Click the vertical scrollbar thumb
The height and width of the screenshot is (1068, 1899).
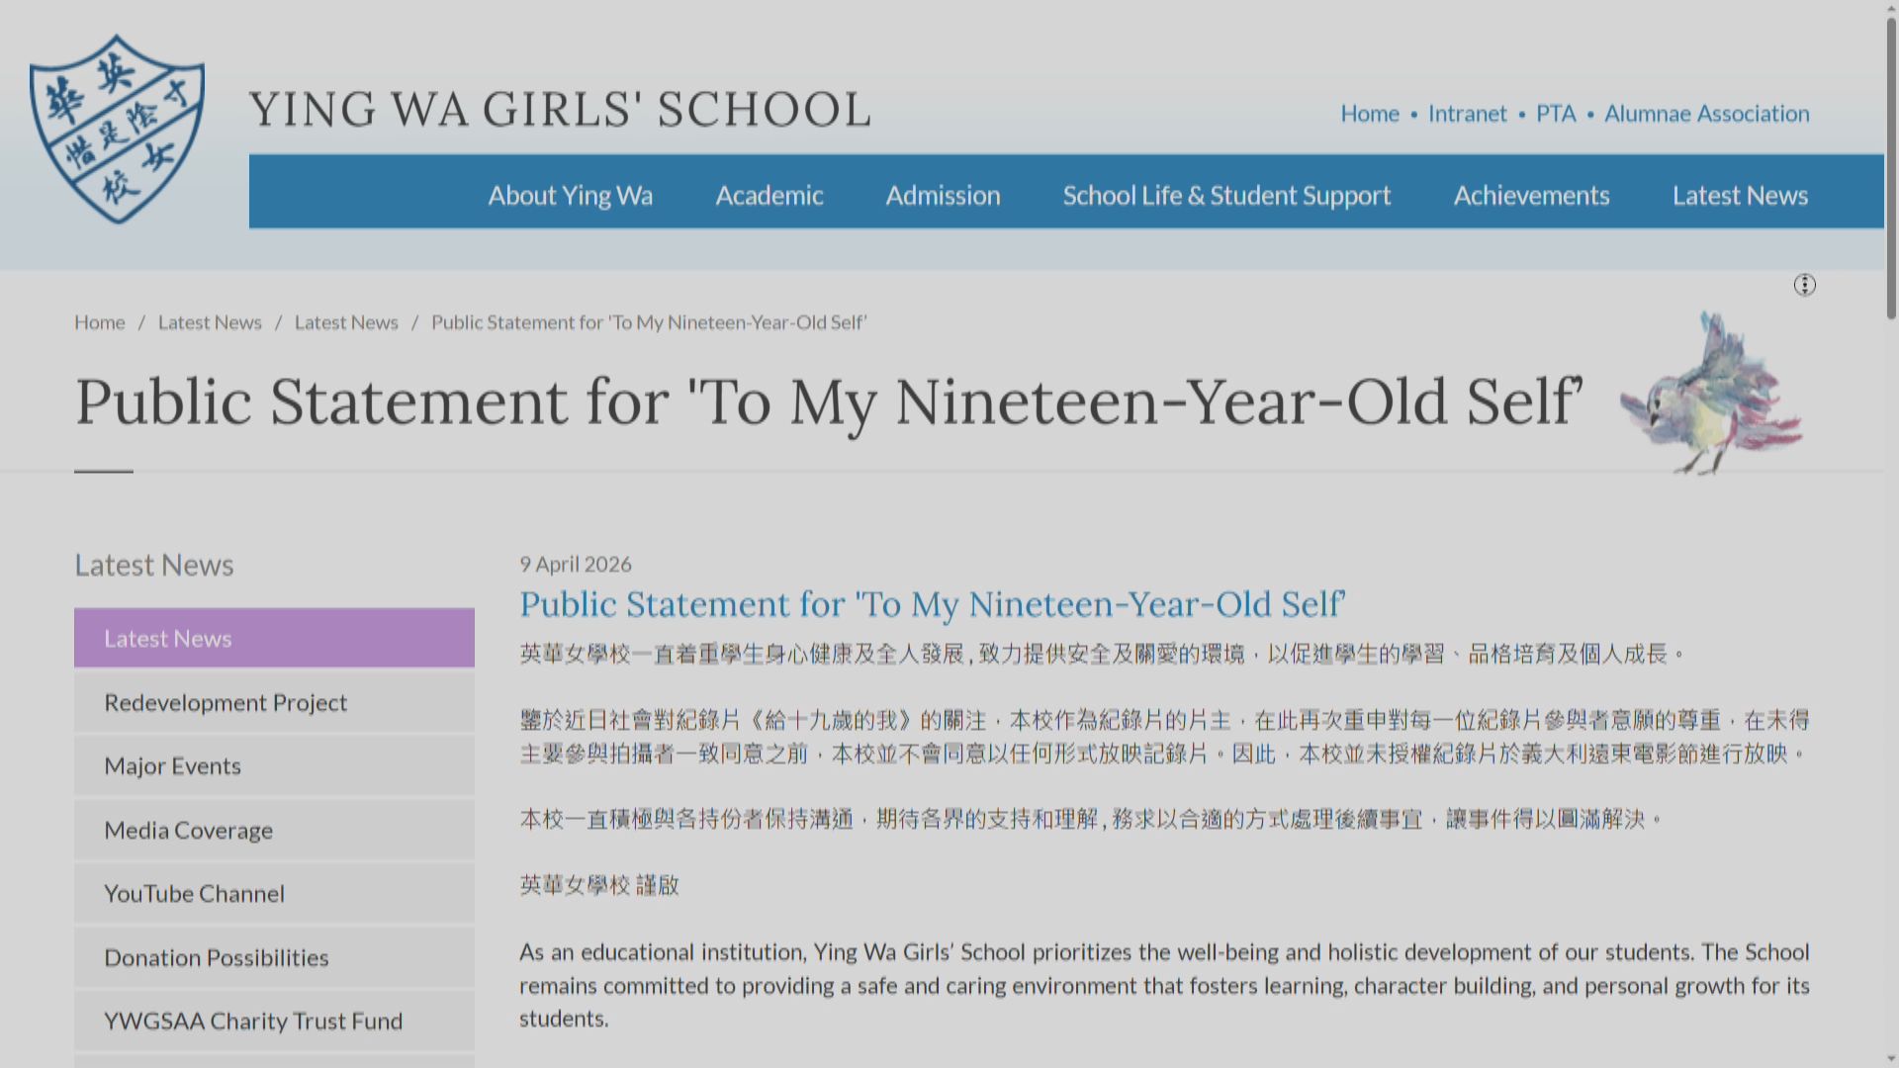[1891, 168]
